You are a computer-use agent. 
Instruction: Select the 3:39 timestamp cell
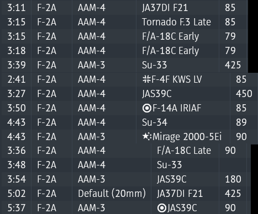tap(17, 65)
